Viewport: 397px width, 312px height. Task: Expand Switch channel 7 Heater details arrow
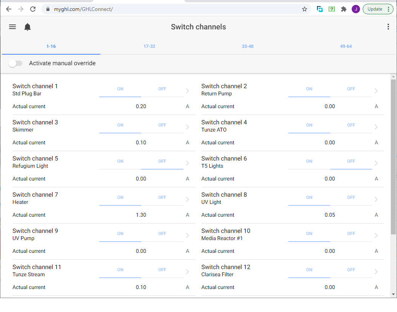188,199
